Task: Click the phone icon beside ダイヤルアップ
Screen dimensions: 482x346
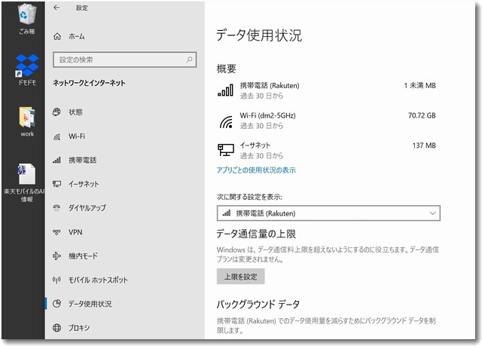Action: [x=56, y=208]
